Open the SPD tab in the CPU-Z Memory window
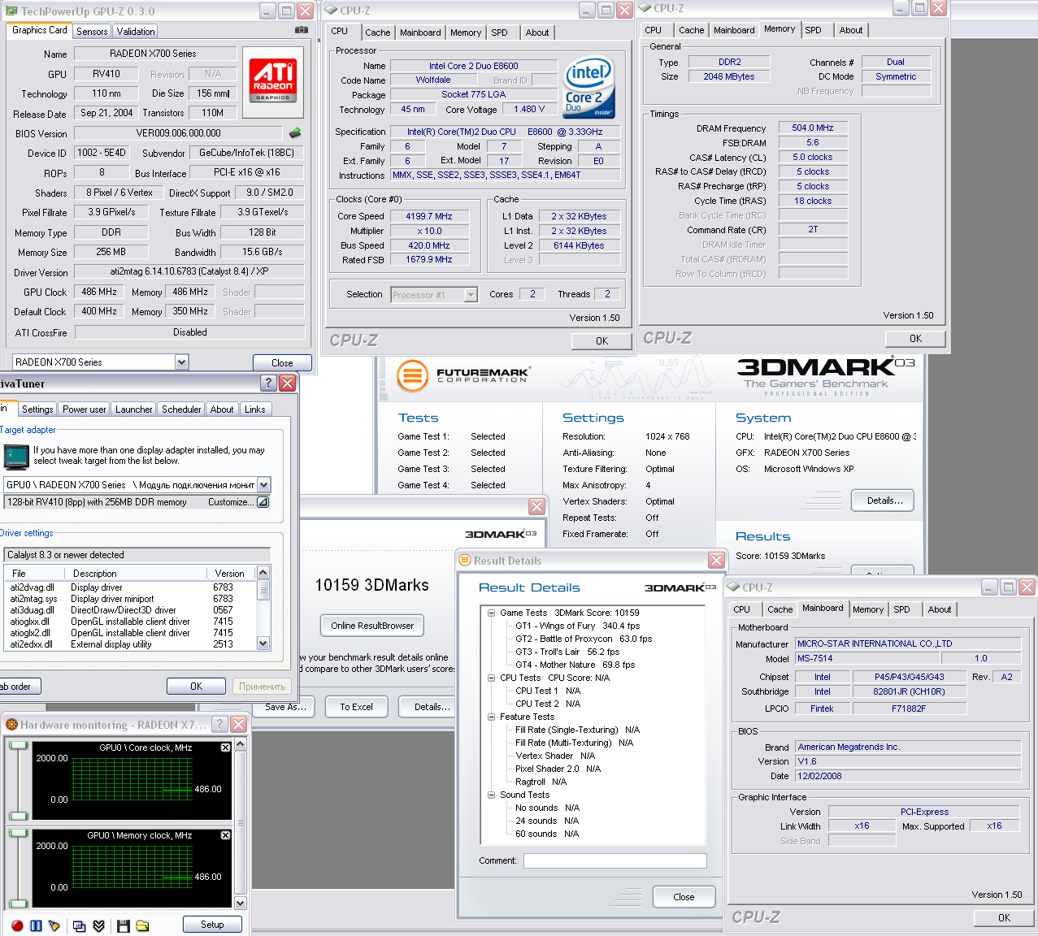1038x936 pixels. pyautogui.click(x=813, y=30)
